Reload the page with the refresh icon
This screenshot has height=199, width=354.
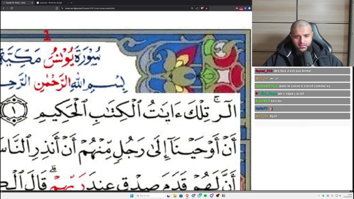click(x=12, y=8)
